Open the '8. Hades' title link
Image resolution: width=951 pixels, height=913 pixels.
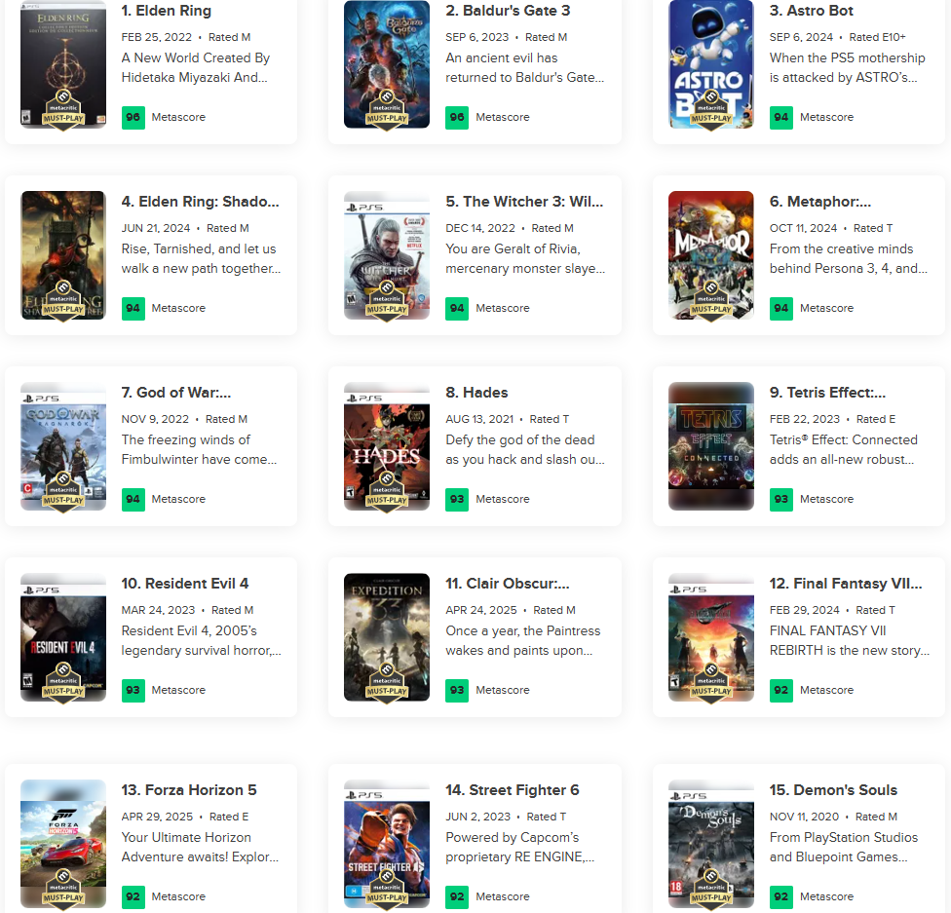tap(476, 393)
